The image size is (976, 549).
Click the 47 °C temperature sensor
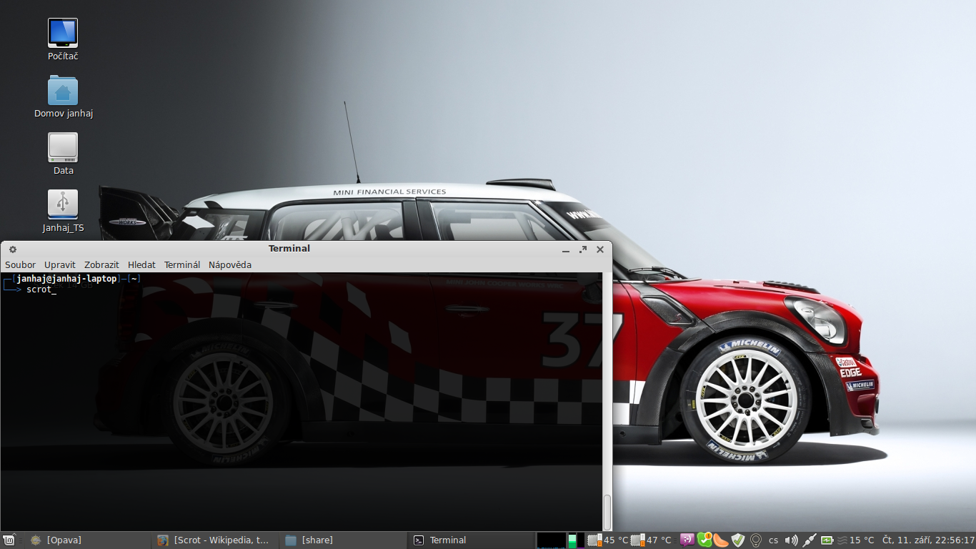[x=651, y=540]
